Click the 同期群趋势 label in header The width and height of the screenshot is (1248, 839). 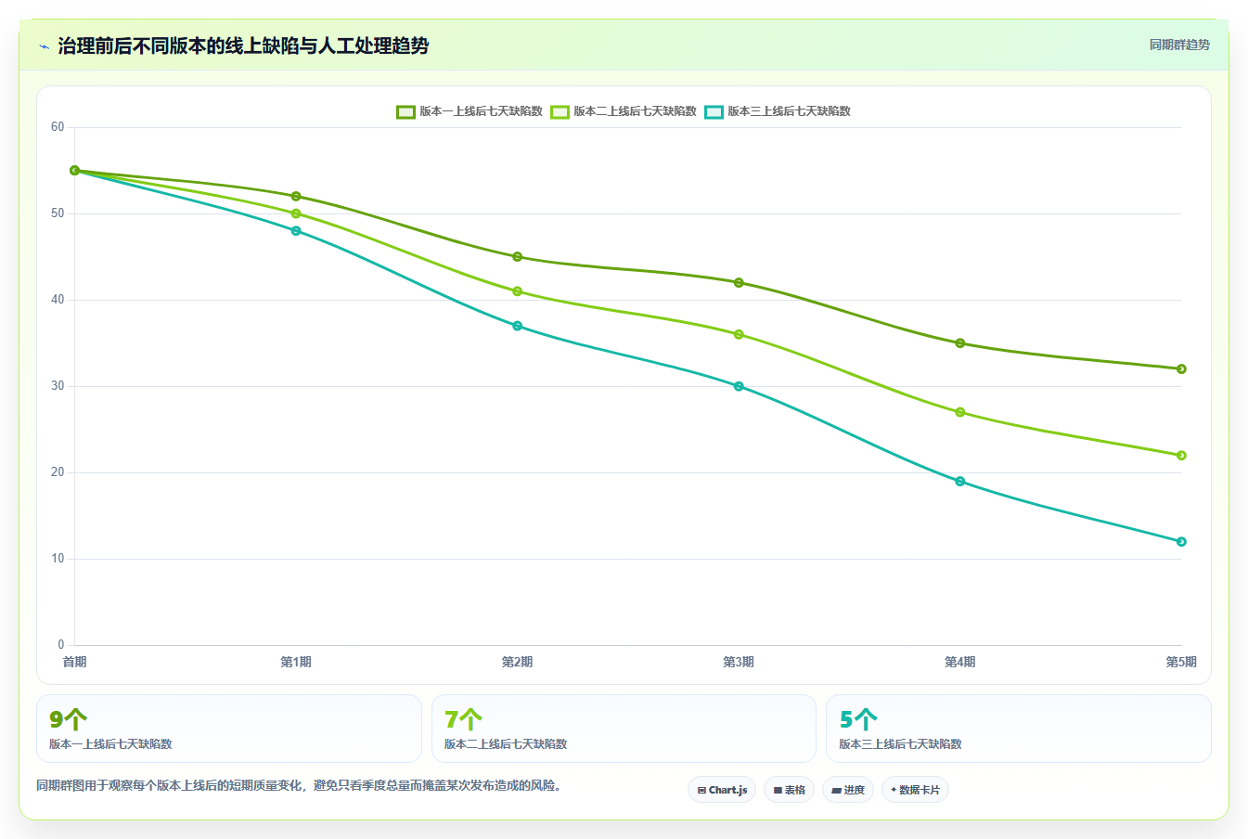click(1179, 45)
